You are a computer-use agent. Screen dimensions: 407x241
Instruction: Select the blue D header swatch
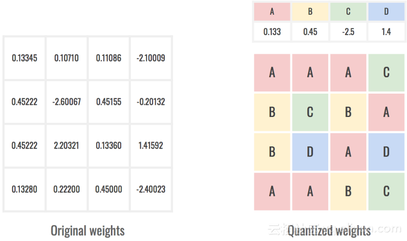(386, 12)
